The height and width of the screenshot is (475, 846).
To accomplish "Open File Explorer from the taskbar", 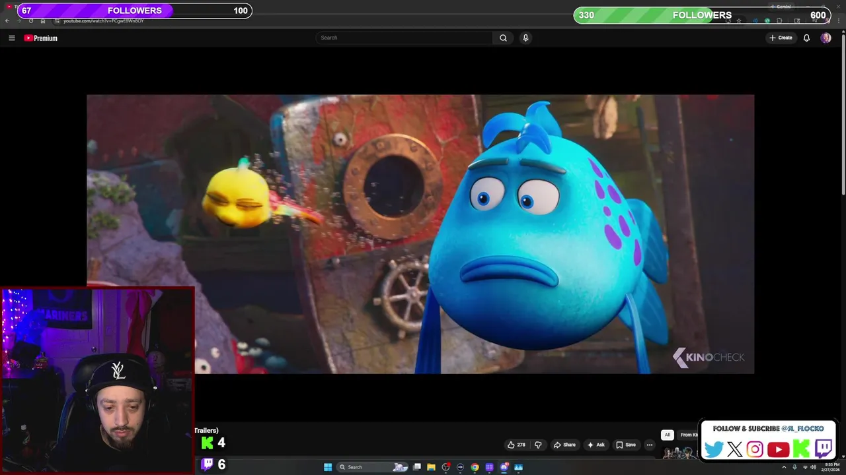I will pyautogui.click(x=431, y=467).
